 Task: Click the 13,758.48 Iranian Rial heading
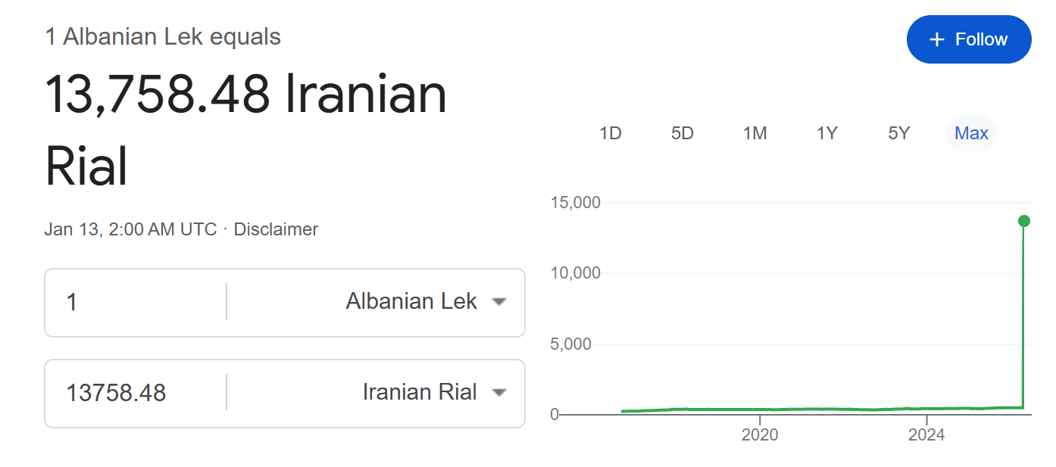click(x=246, y=129)
